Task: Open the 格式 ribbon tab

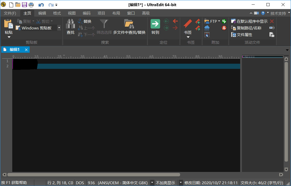Action: coord(57,13)
